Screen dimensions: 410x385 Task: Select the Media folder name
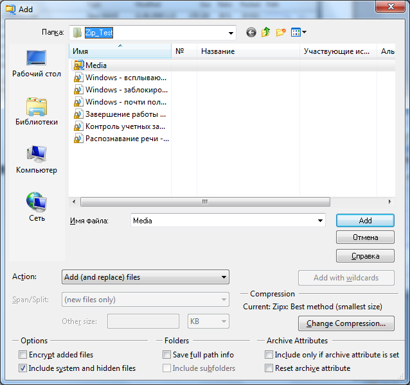(96, 65)
